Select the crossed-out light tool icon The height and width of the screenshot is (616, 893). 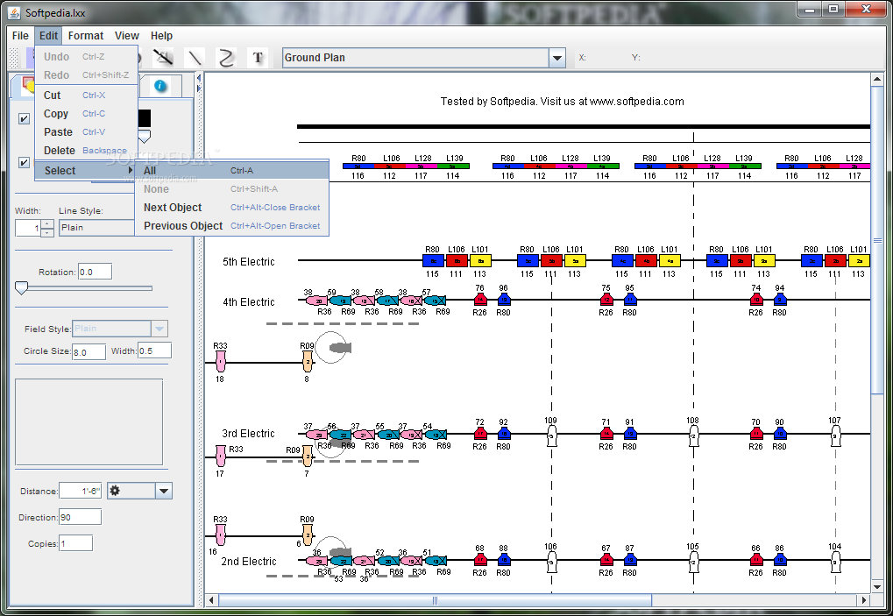163,58
